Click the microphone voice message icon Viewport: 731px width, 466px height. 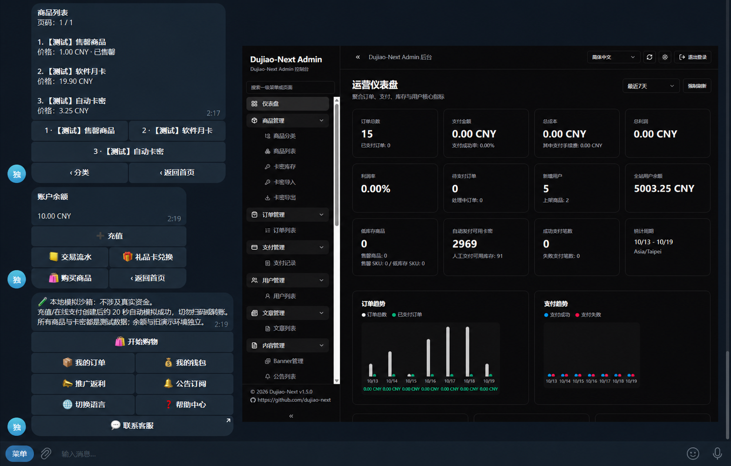point(717,453)
